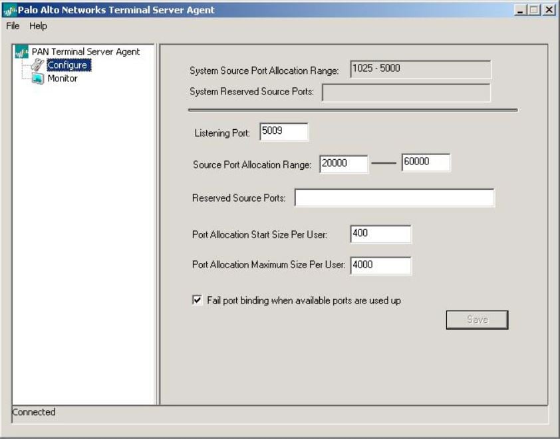Viewport: 560px width, 440px height.
Task: Click Port Allocation Maximum Size field
Action: tap(380, 266)
